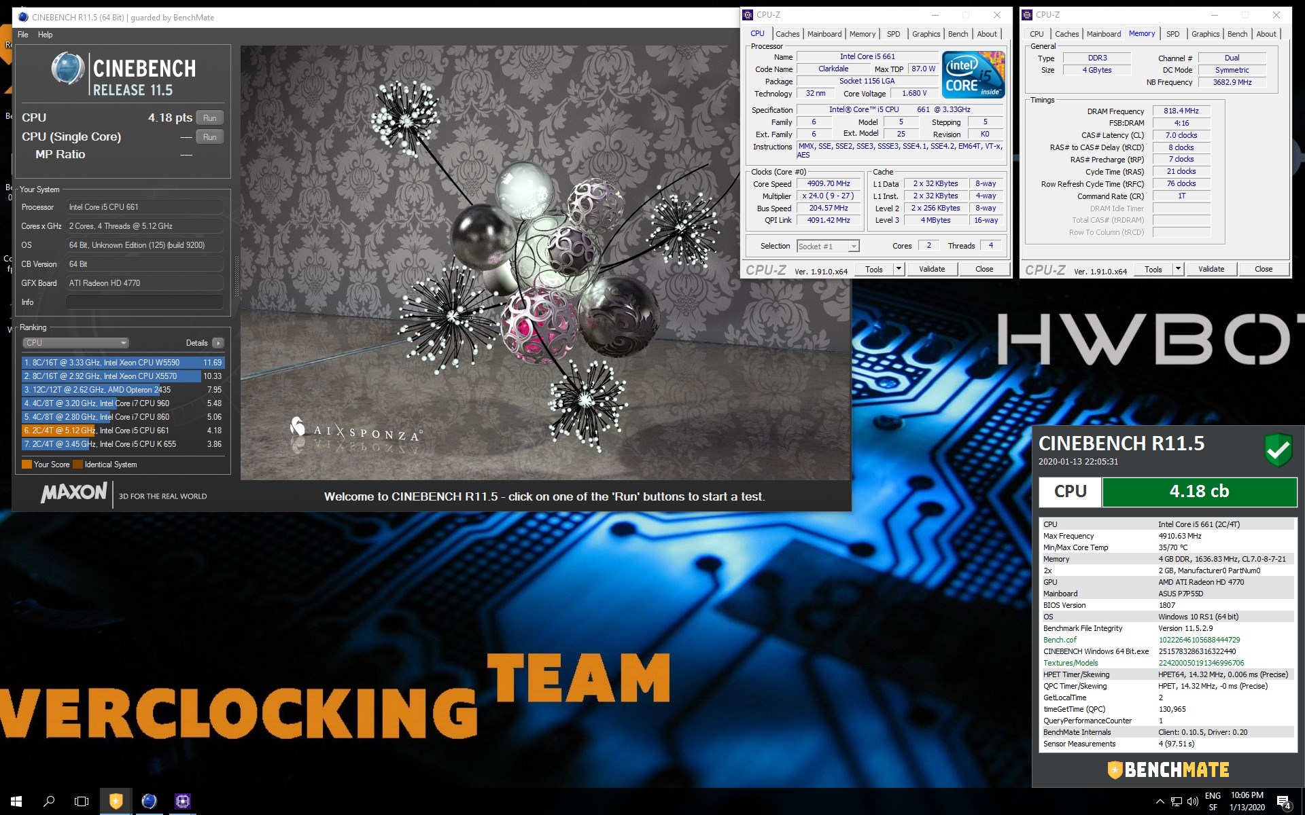Click the Tools button in the left CPU-Z window
Viewport: 1305px width, 815px height.
coord(874,269)
